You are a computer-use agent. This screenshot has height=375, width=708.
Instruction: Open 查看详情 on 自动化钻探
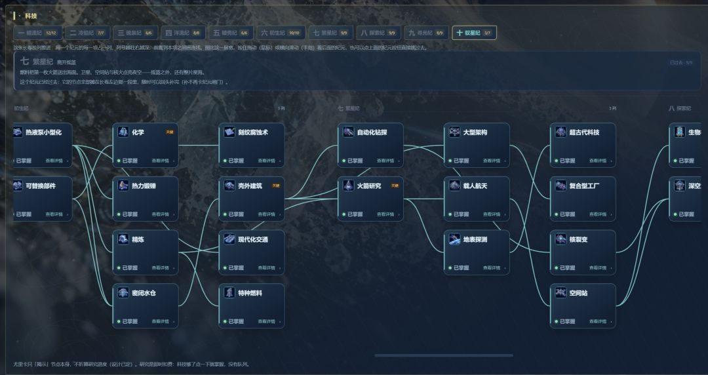click(387, 161)
